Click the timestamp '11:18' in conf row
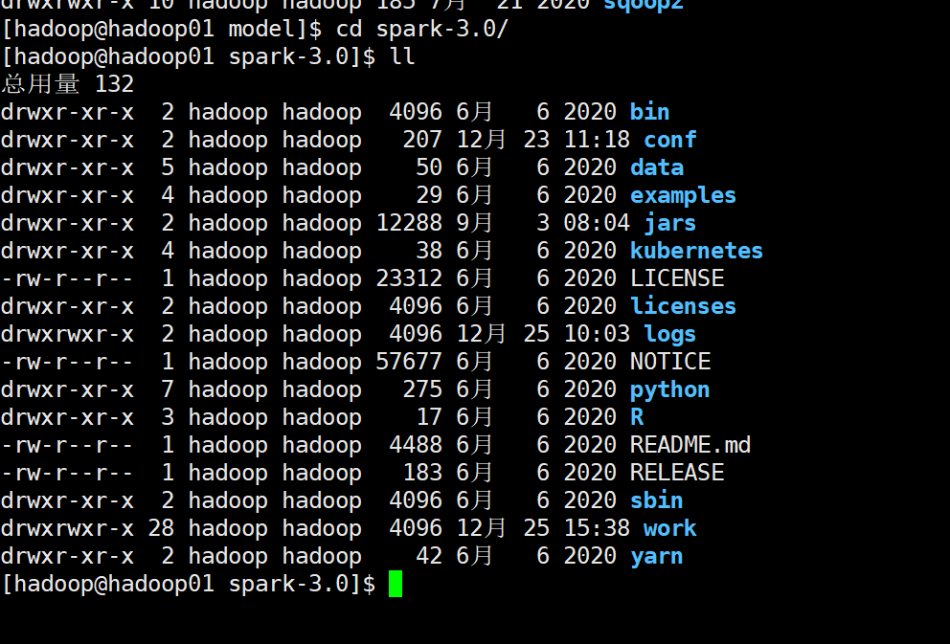The width and height of the screenshot is (950, 644). point(597,140)
